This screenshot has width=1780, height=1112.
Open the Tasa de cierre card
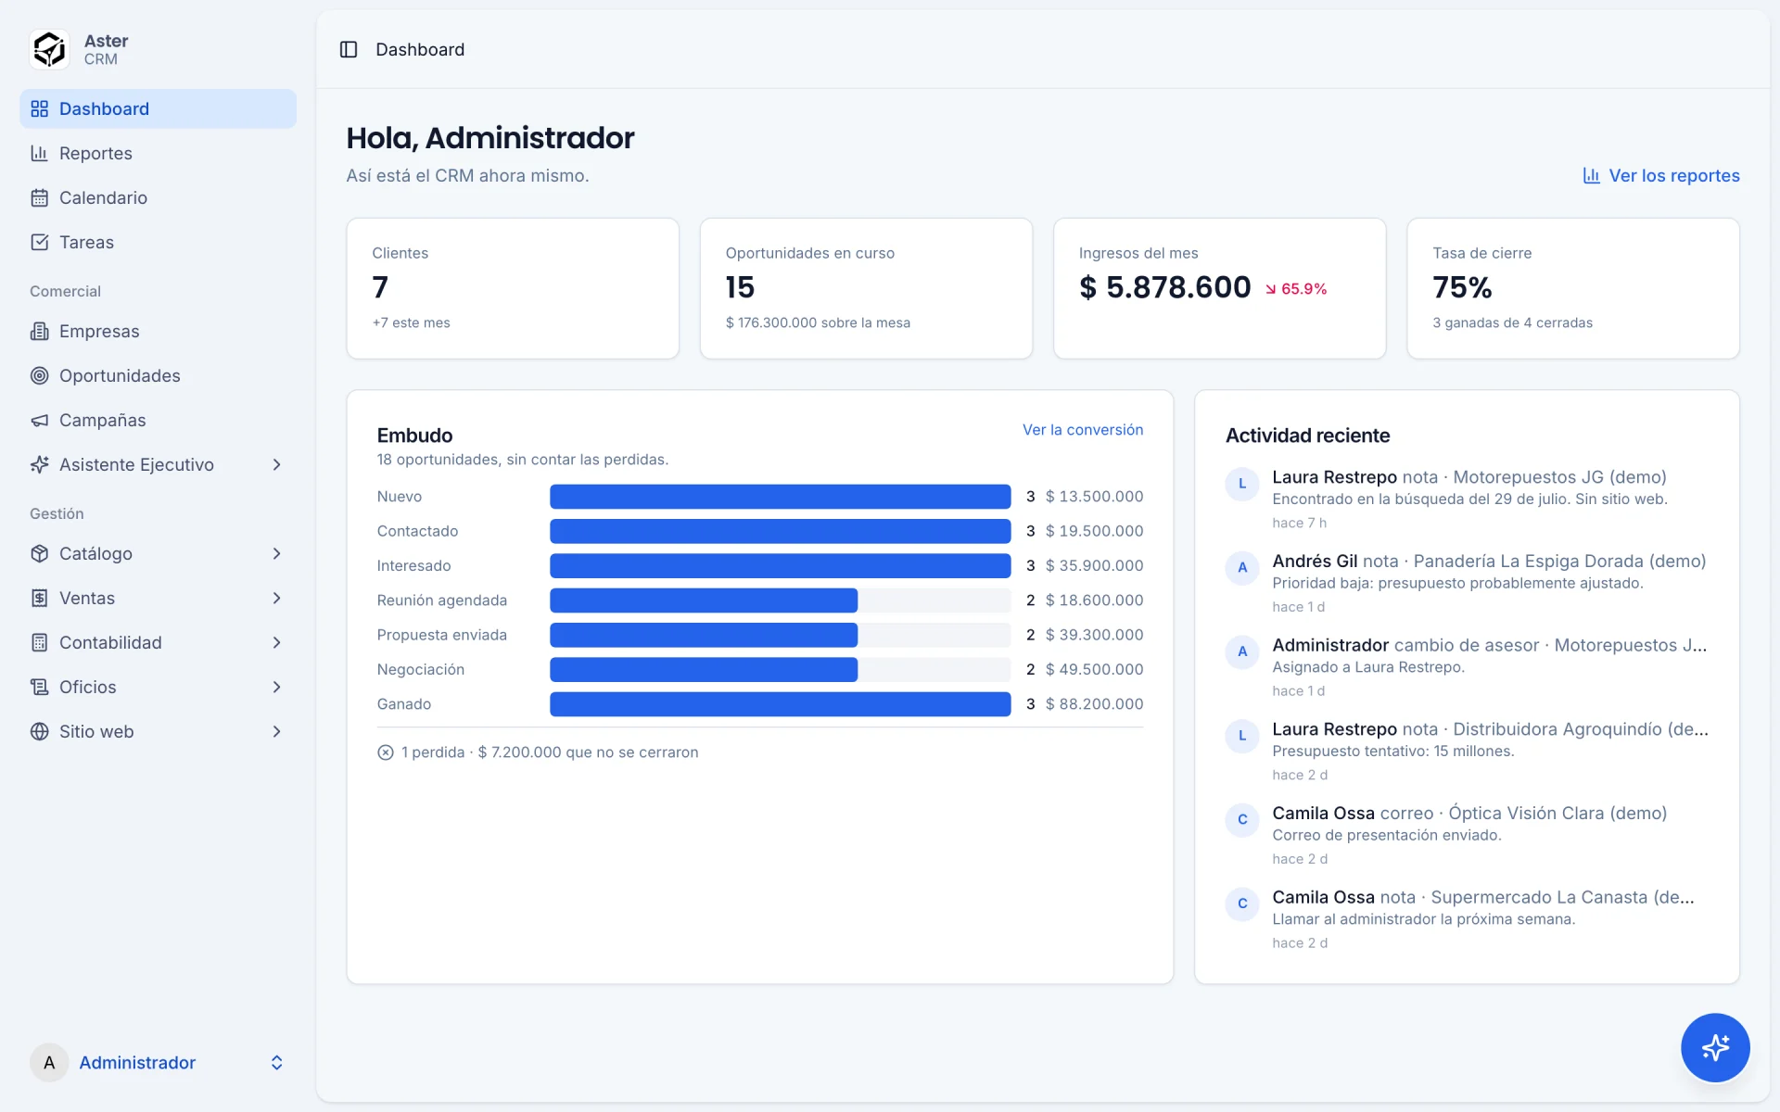tap(1572, 288)
